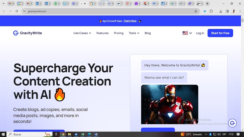Visit the Blog page
This screenshot has width=244, height=137.
tap(148, 33)
